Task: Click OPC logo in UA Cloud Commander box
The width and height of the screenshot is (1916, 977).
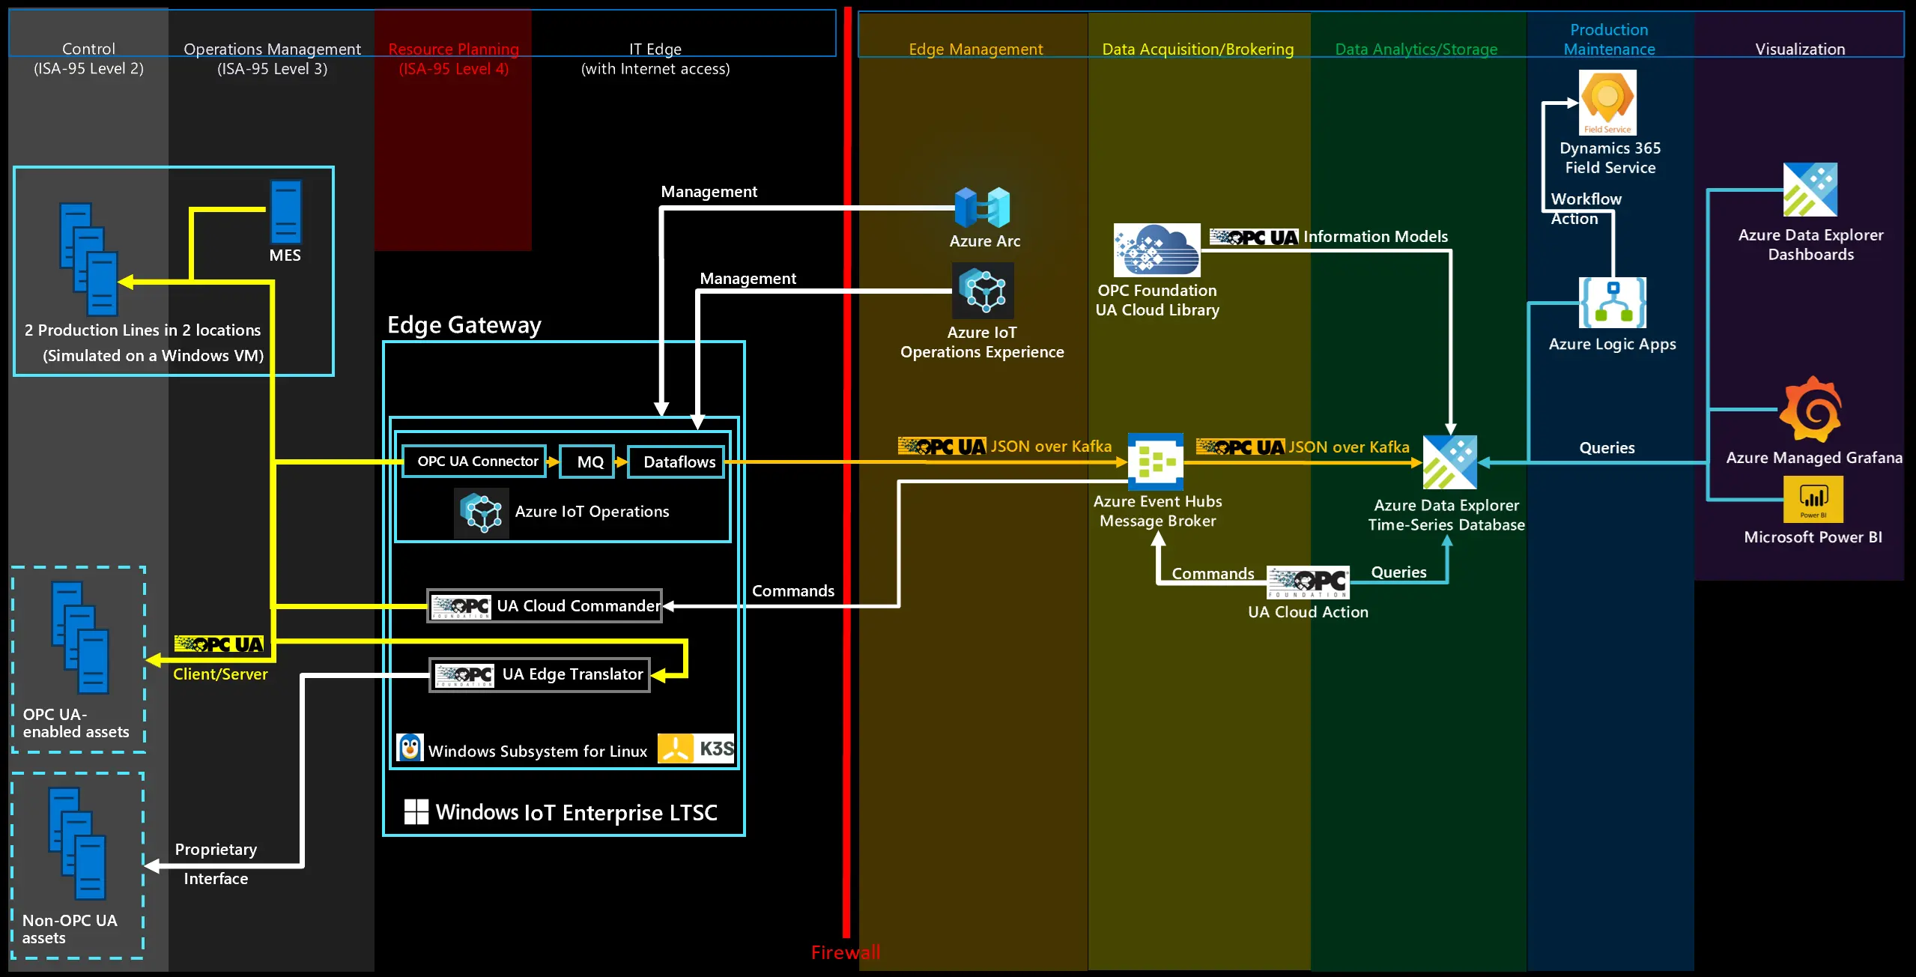Action: (461, 606)
